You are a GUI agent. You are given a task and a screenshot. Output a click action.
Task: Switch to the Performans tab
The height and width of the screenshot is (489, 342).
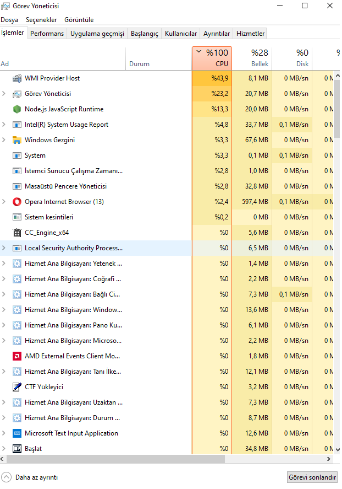coord(47,34)
